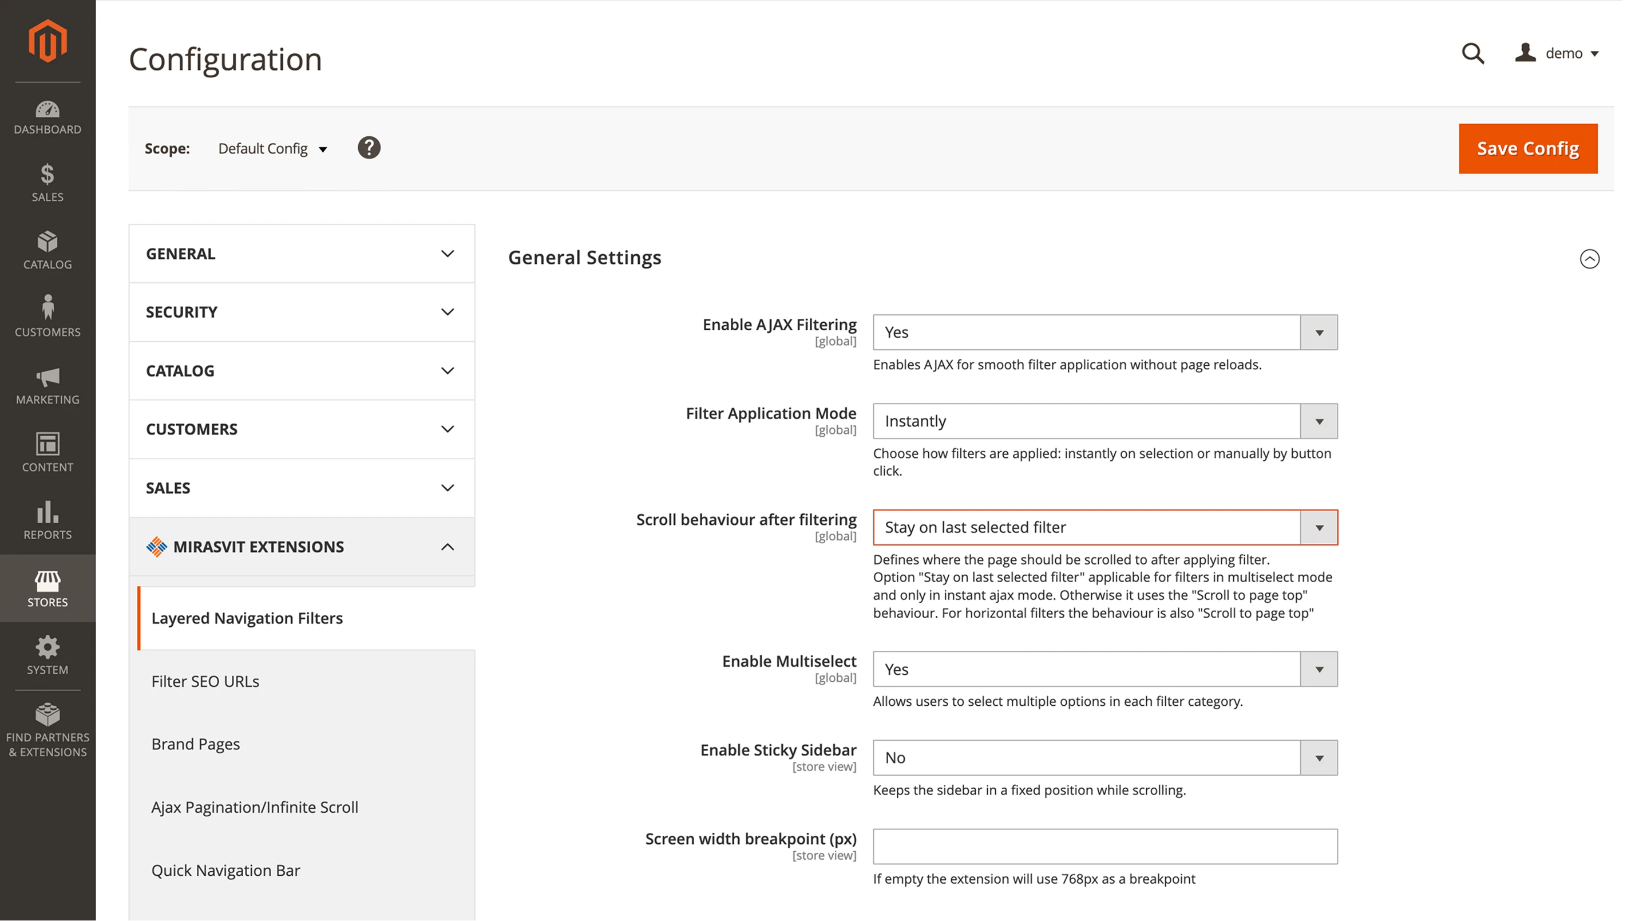Click the Magento logo icon

[x=47, y=41]
